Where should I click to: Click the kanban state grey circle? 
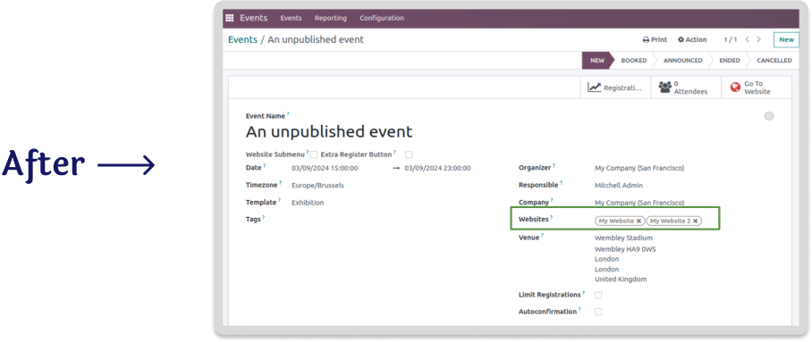tap(769, 116)
